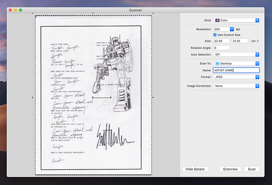Click the top-left selection handle of the scan area
272x185 pixels.
[33, 13]
